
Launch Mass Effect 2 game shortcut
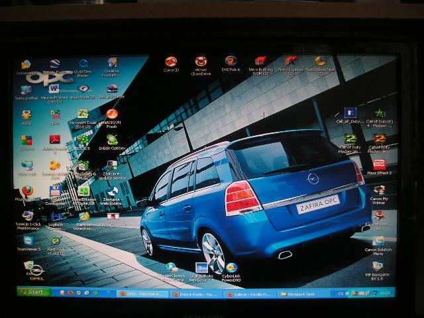coord(379,165)
